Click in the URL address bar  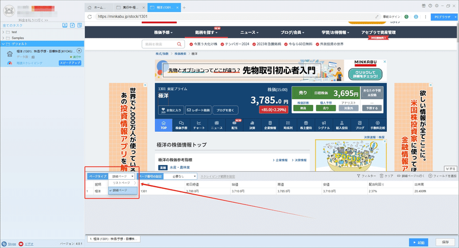(234, 17)
